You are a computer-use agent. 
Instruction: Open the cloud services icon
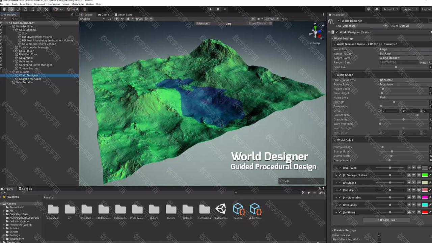pos(377,9)
